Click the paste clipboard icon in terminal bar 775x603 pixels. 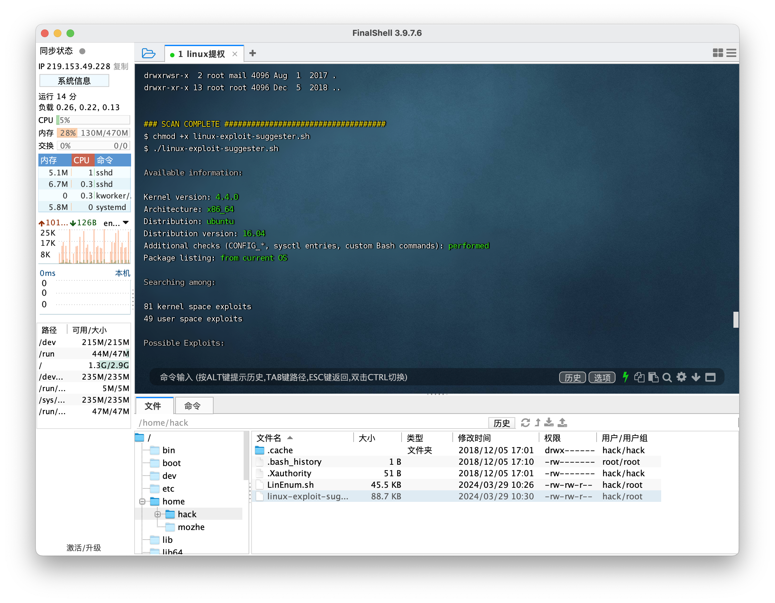[x=653, y=377]
